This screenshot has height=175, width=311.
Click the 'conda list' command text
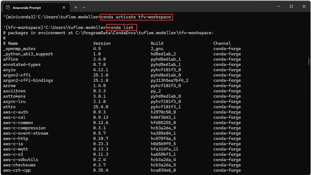[121, 28]
